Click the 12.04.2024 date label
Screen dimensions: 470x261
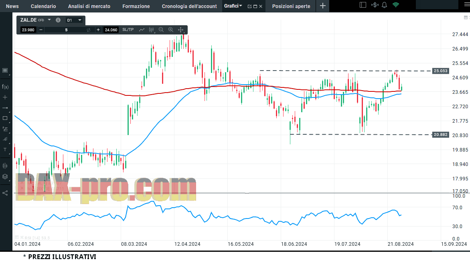[x=187, y=244]
